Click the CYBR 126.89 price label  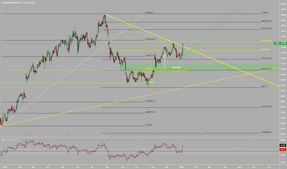(280, 43)
